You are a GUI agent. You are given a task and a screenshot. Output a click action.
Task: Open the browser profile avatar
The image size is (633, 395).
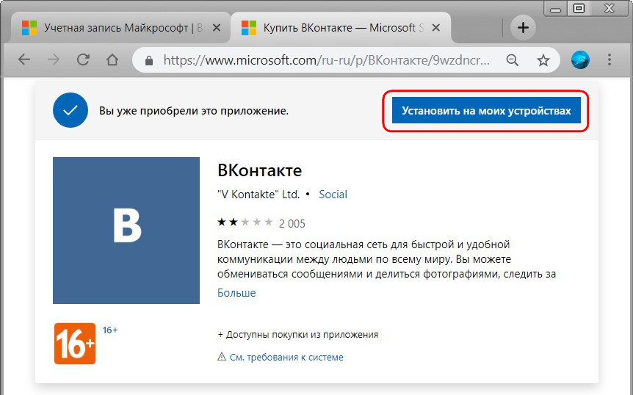pyautogui.click(x=580, y=60)
